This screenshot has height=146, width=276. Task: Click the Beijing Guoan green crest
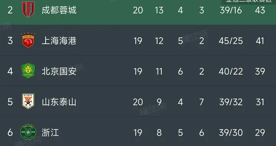pos(28,71)
